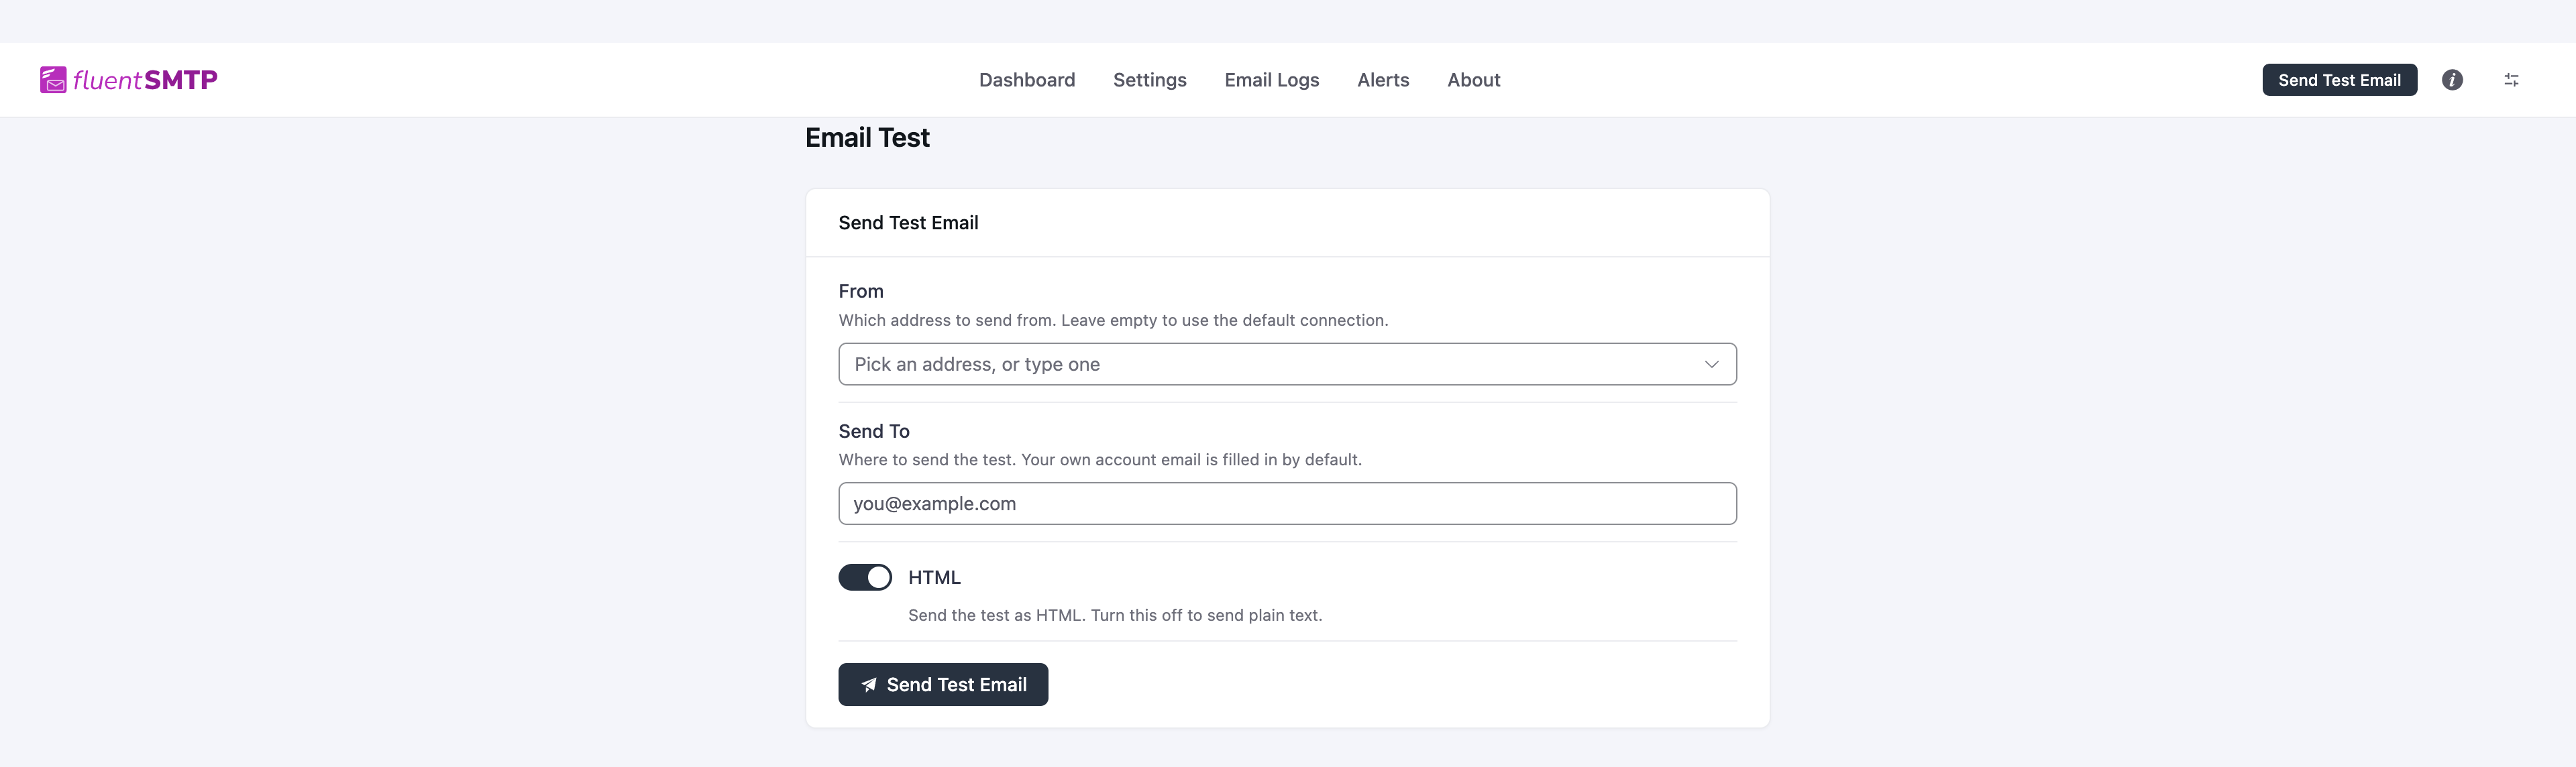Click the 'HTML' toggle label

(934, 577)
